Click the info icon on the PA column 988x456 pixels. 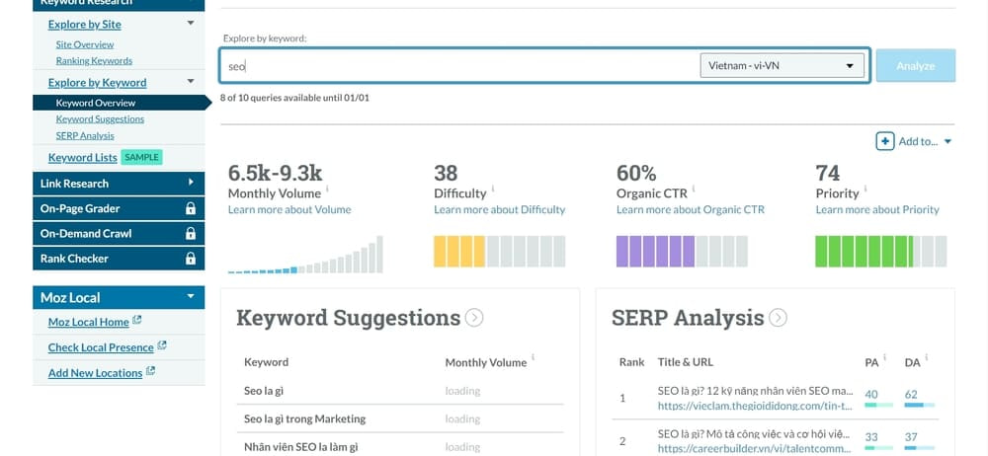[x=884, y=357]
